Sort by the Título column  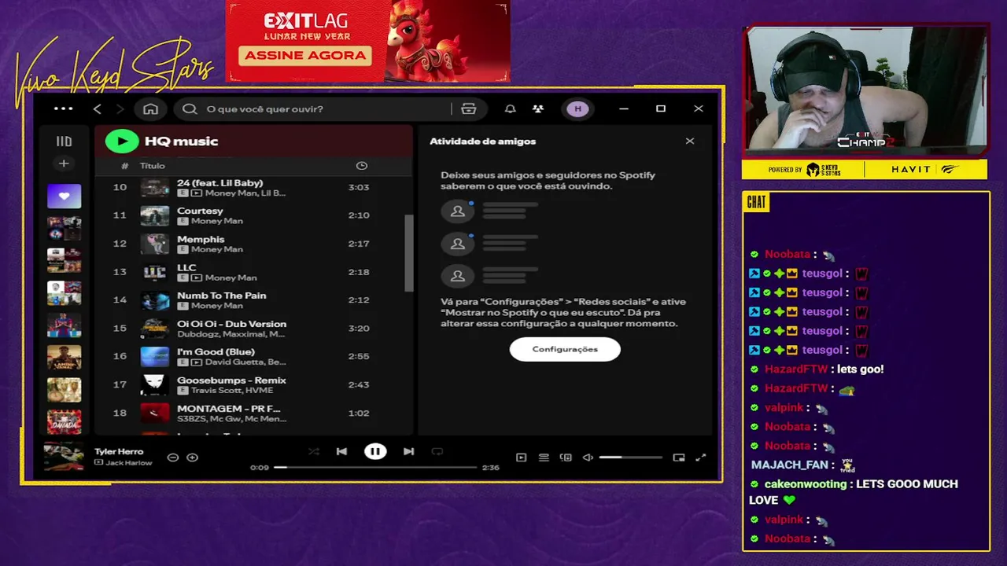153,166
